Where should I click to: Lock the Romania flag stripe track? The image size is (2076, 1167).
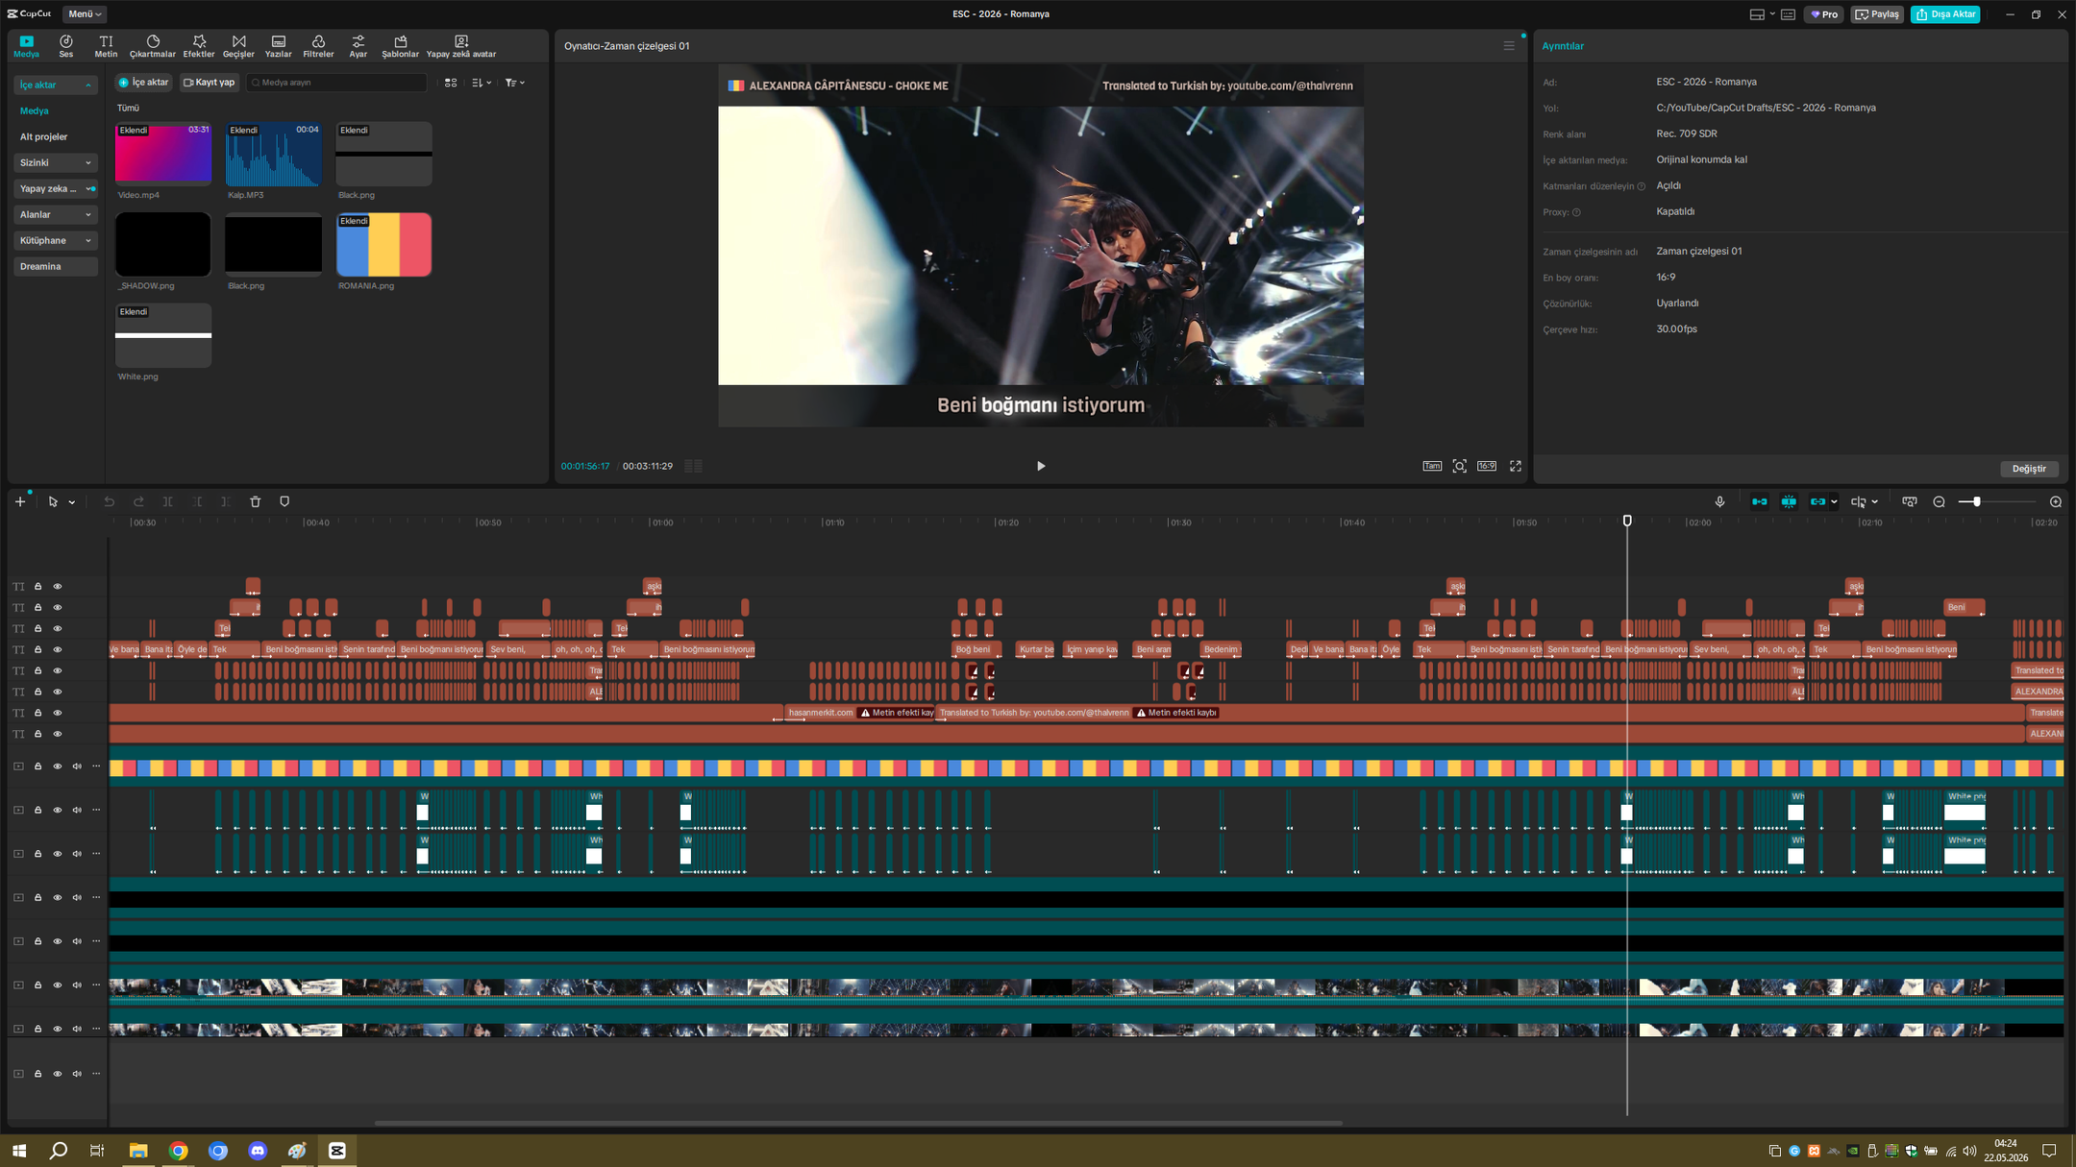point(38,766)
